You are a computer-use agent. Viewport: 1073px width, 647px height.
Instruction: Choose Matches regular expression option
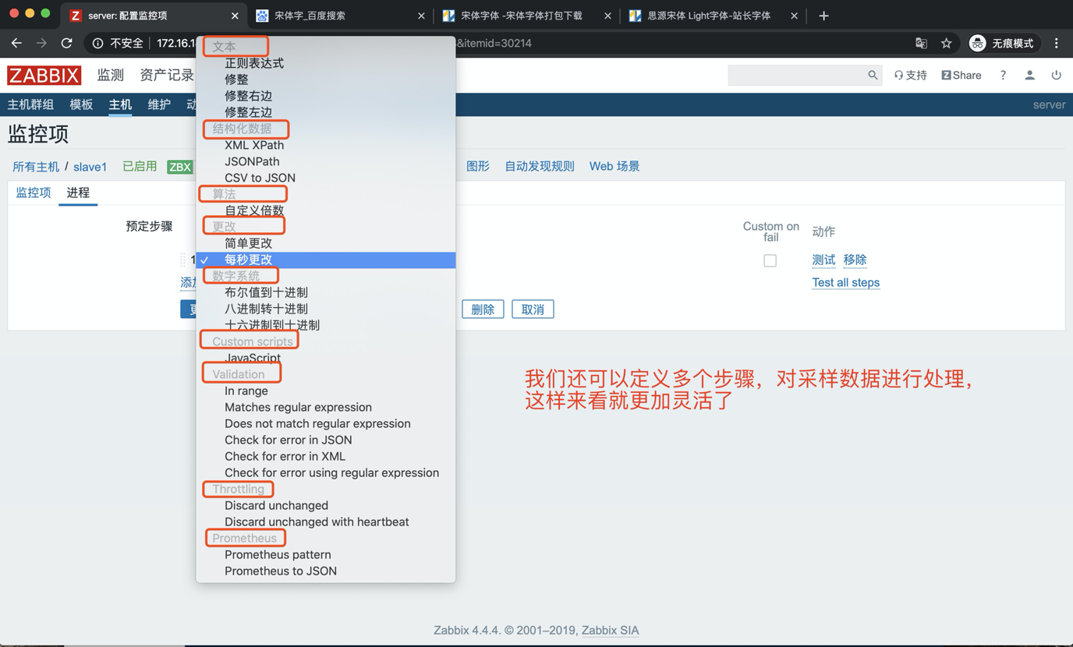(x=298, y=407)
